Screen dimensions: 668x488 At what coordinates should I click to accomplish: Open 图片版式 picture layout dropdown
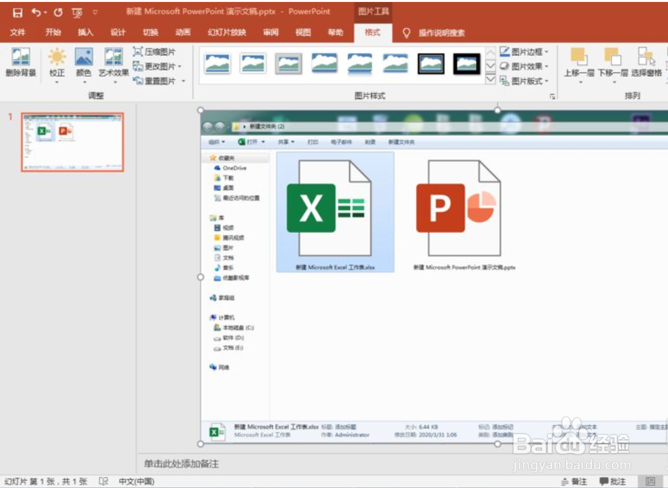[x=525, y=81]
